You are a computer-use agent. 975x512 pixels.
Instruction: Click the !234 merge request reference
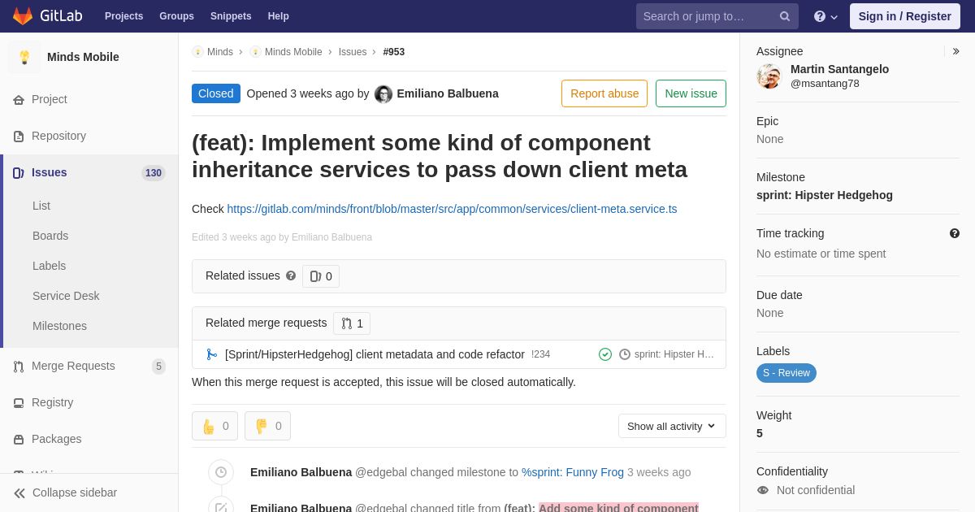(x=540, y=354)
